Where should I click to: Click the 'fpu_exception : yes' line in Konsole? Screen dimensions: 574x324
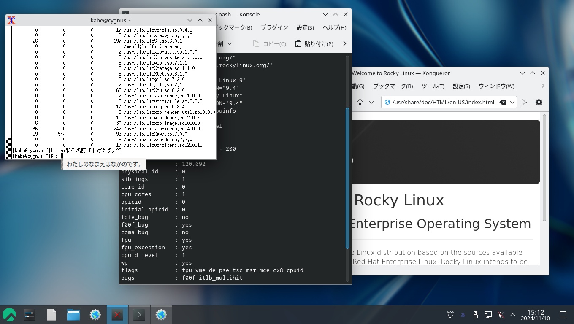pyautogui.click(x=157, y=247)
